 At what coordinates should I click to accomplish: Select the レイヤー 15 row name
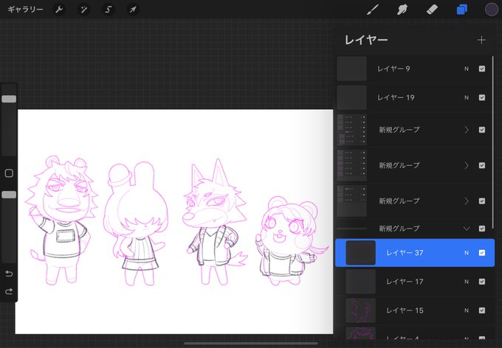tap(405, 310)
